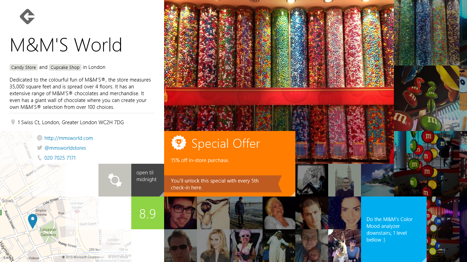Screen dimensions: 467x262
Task: Go back using the arrow icon
Action: click(x=27, y=16)
